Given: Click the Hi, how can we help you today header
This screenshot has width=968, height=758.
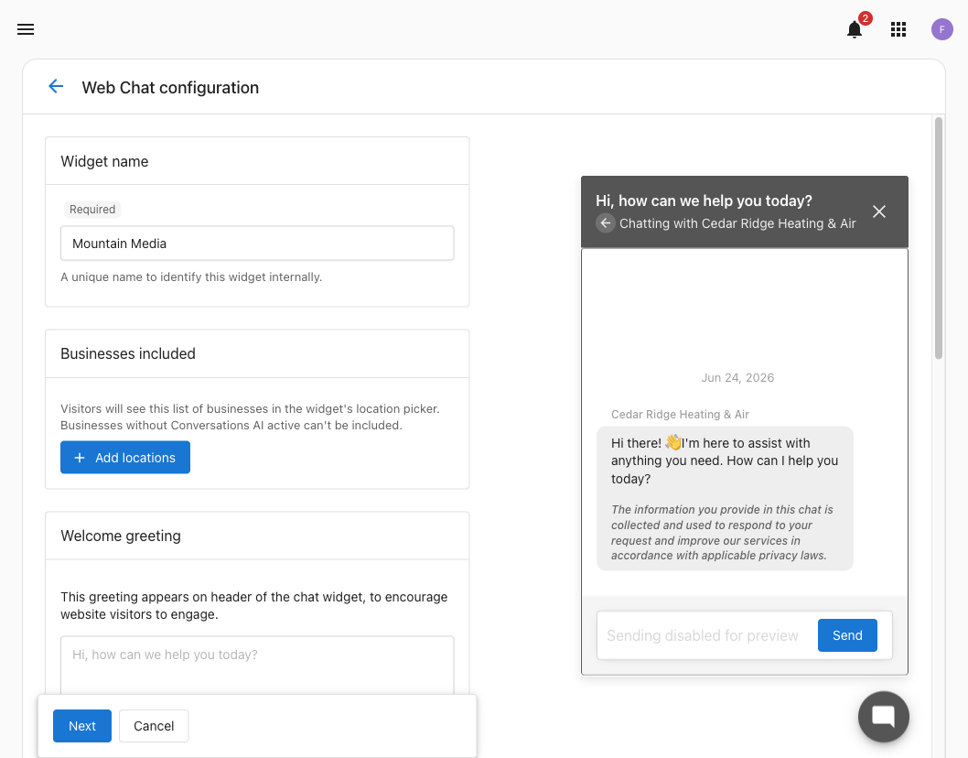Looking at the screenshot, I should 704,200.
